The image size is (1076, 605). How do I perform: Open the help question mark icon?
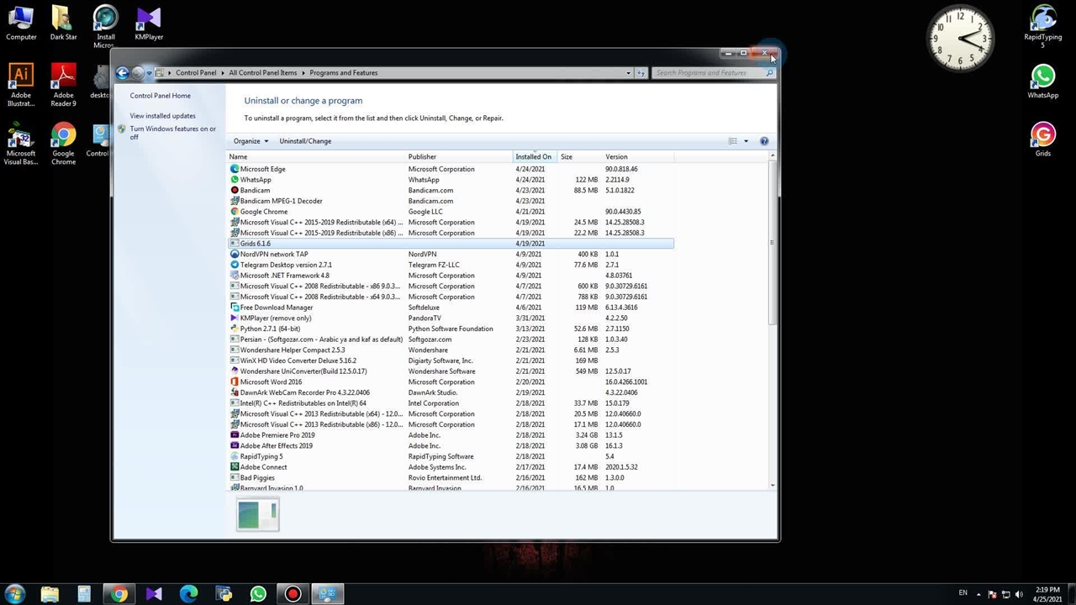pos(764,141)
